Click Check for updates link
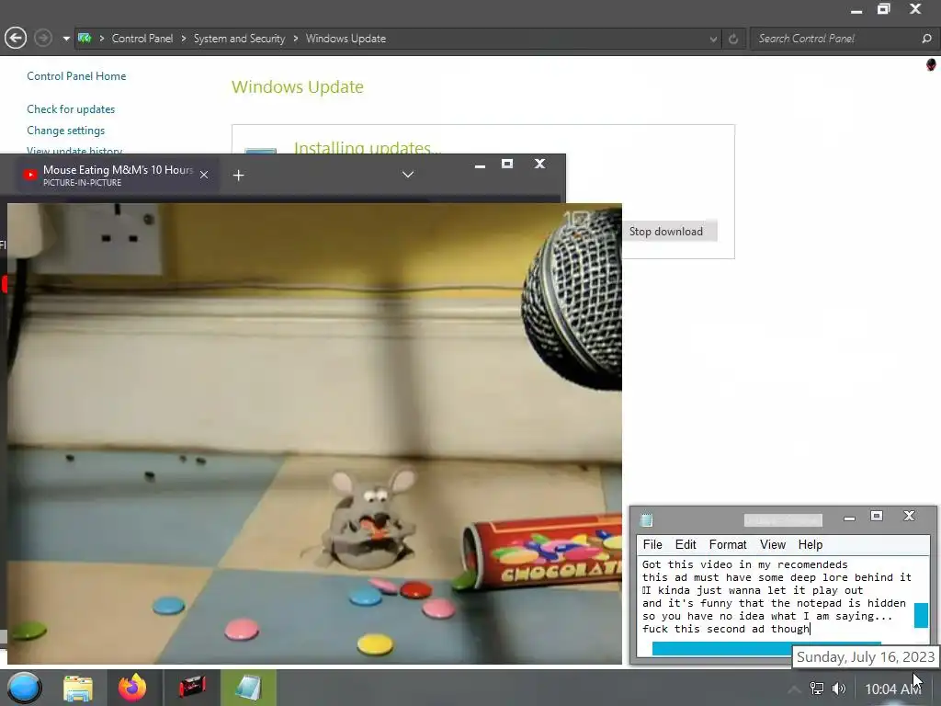 [x=71, y=109]
